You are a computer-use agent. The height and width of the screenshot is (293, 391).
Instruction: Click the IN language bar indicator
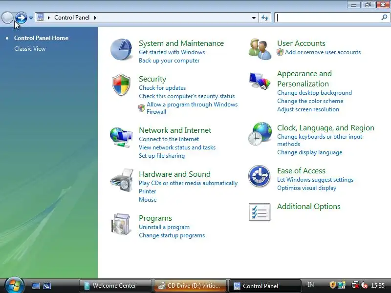pyautogui.click(x=311, y=285)
